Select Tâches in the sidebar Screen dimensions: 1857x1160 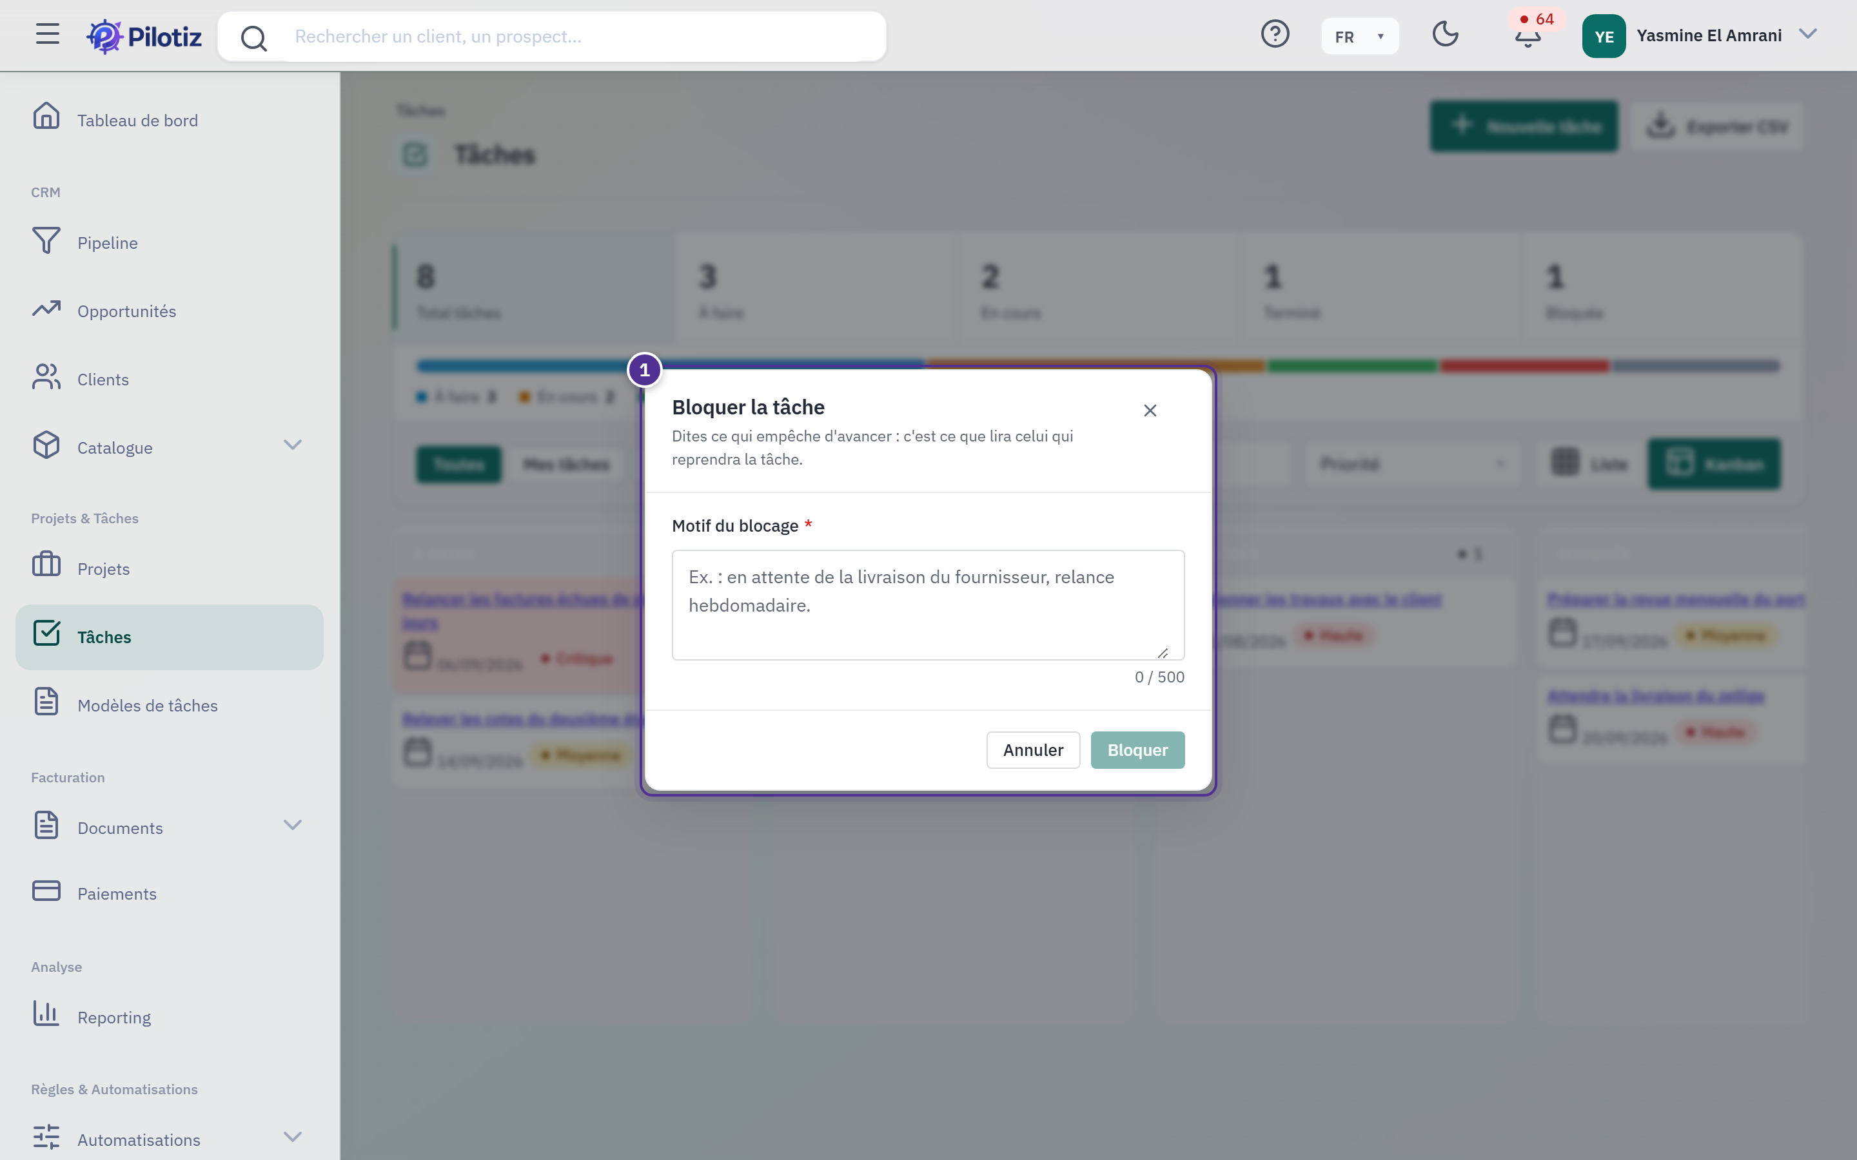click(170, 637)
